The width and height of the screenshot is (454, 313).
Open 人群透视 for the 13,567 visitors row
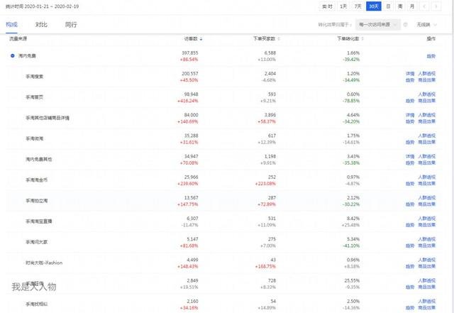point(426,197)
